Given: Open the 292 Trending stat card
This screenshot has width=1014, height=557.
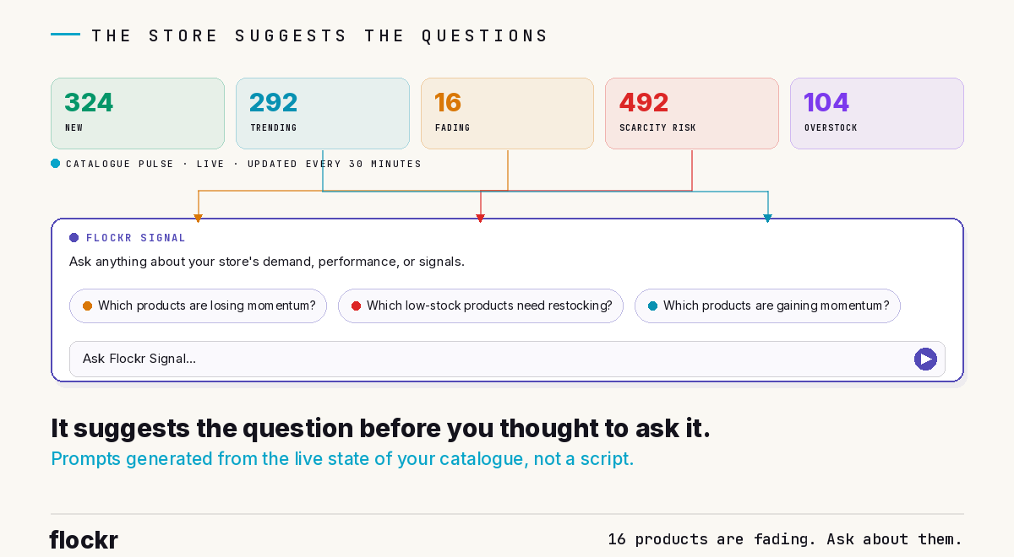Looking at the screenshot, I should tap(323, 113).
